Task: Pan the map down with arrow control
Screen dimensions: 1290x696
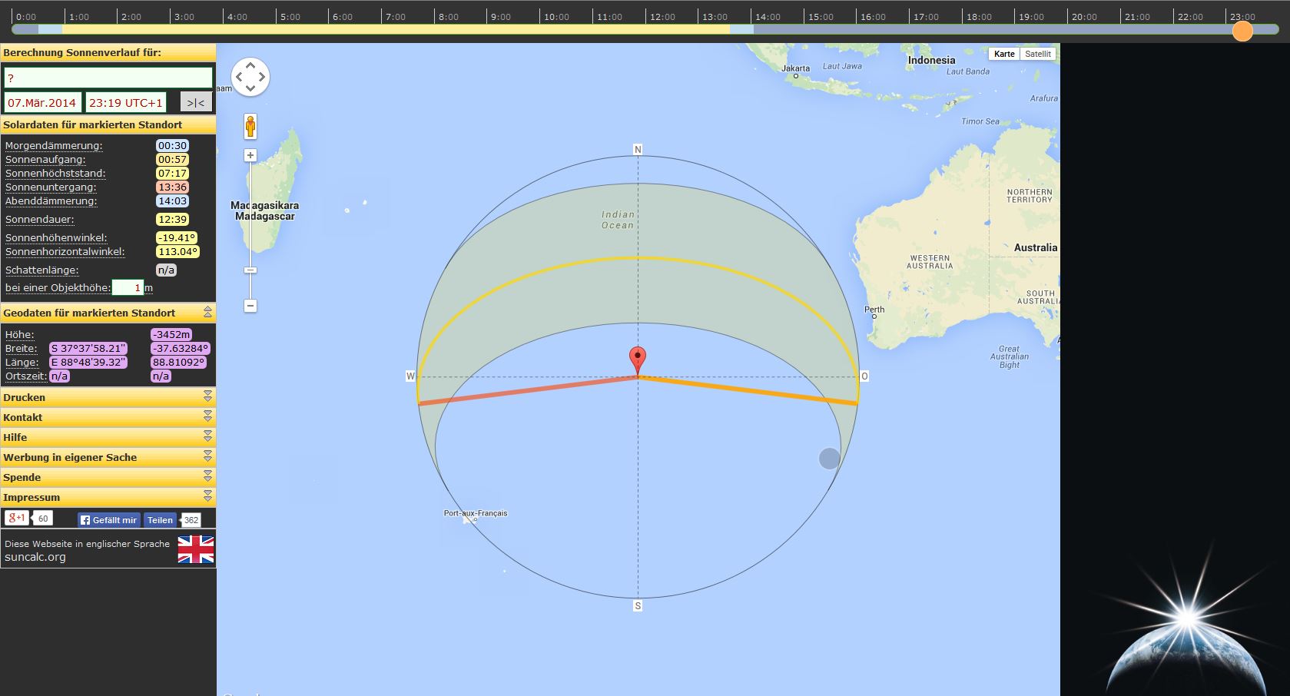Action: pos(250,88)
